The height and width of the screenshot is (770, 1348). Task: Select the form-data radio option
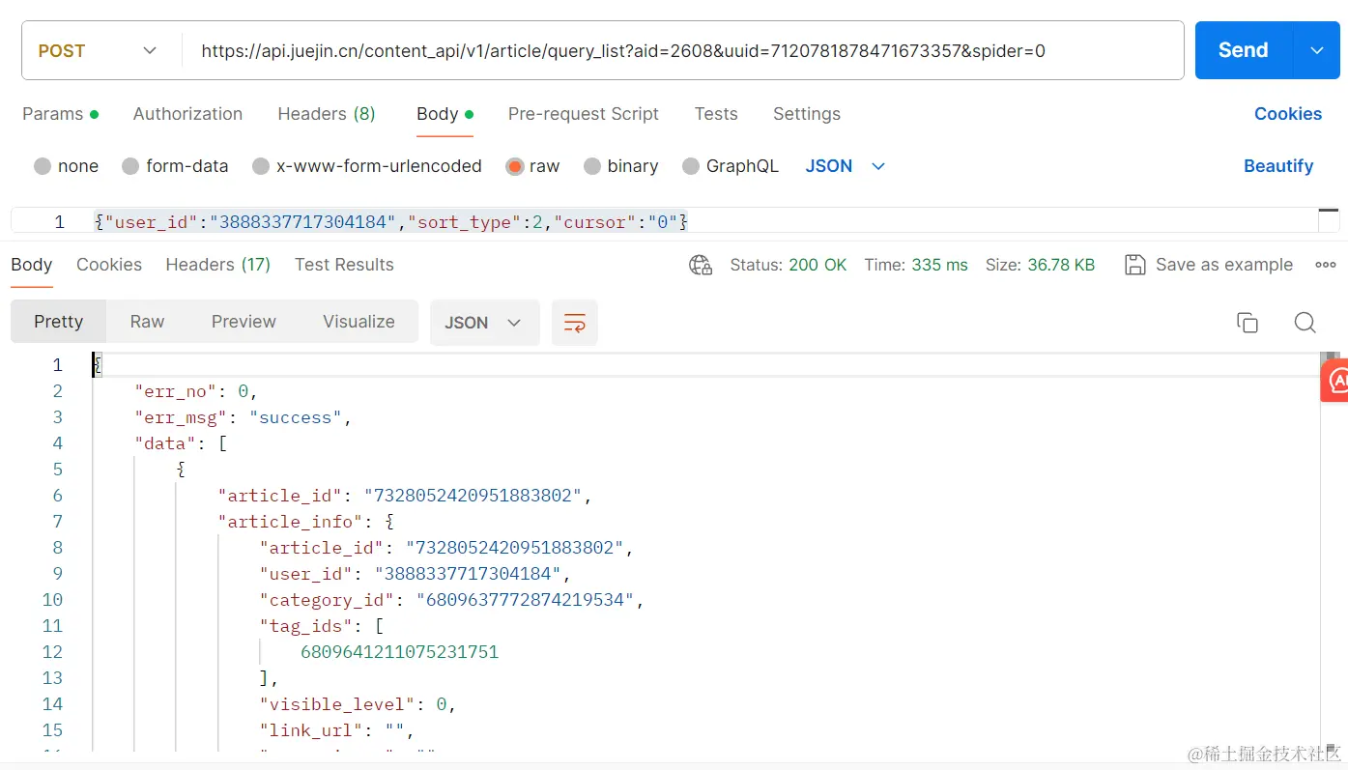coord(130,166)
